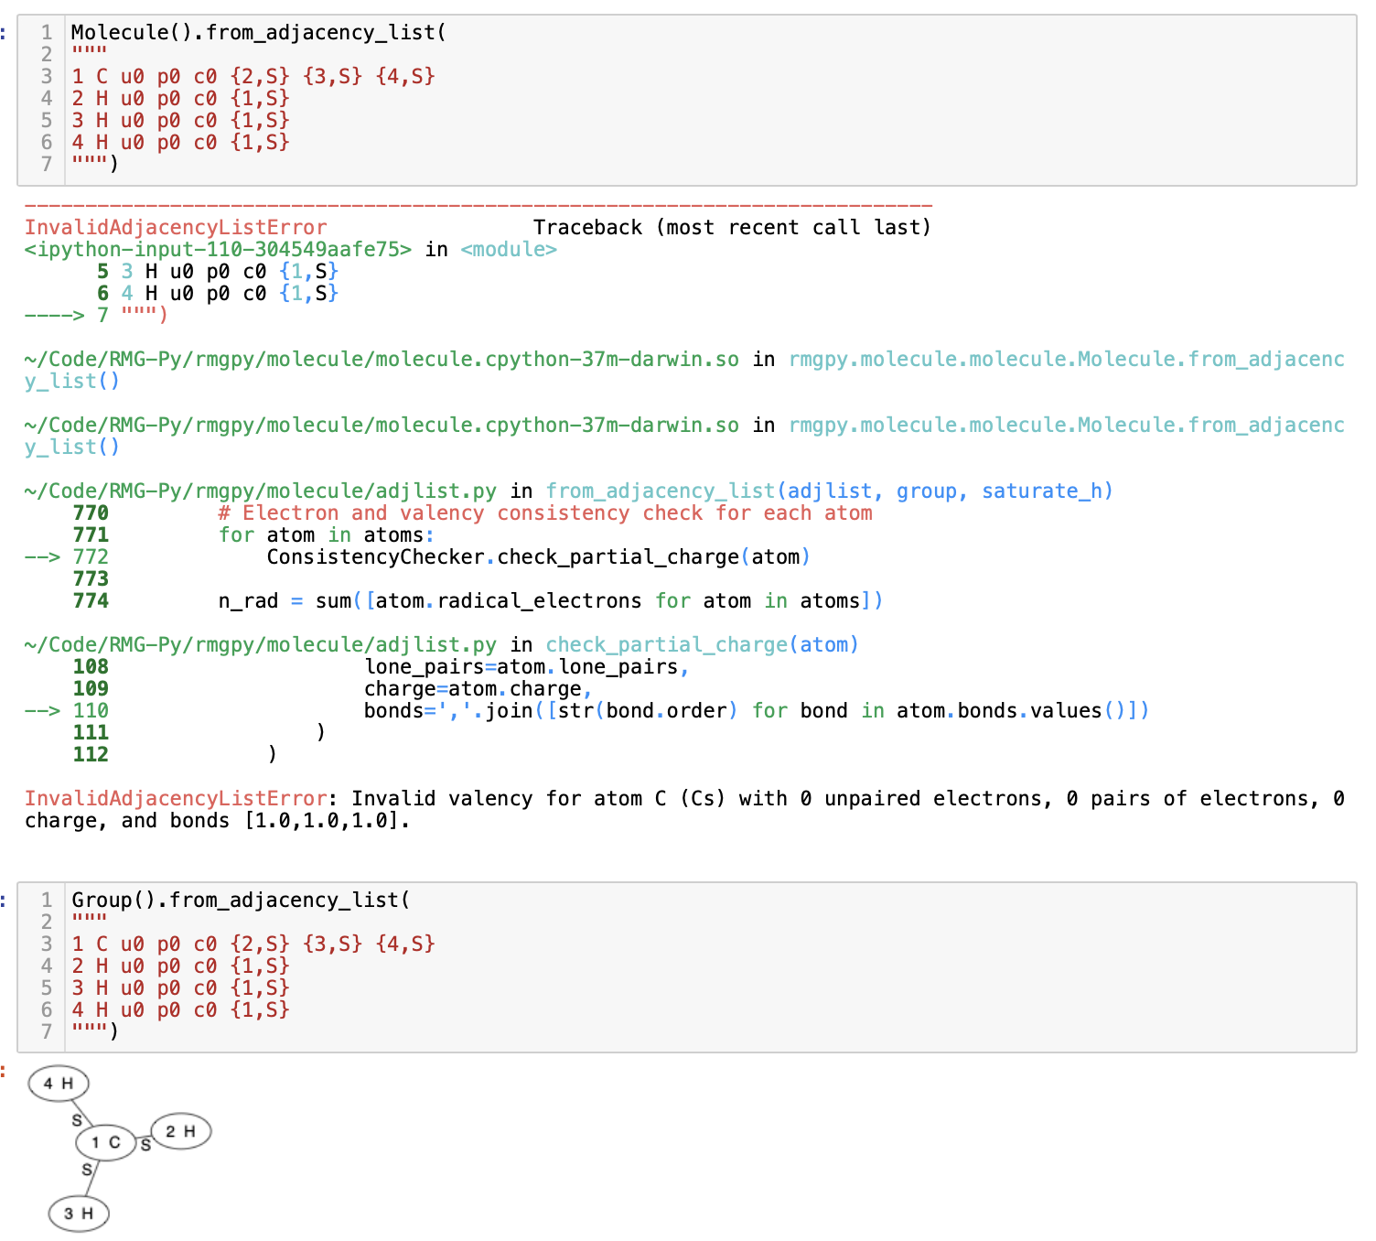Click the red InvalidAdjacencyListError traceback header
This screenshot has height=1241, width=1376.
pyautogui.click(x=176, y=228)
